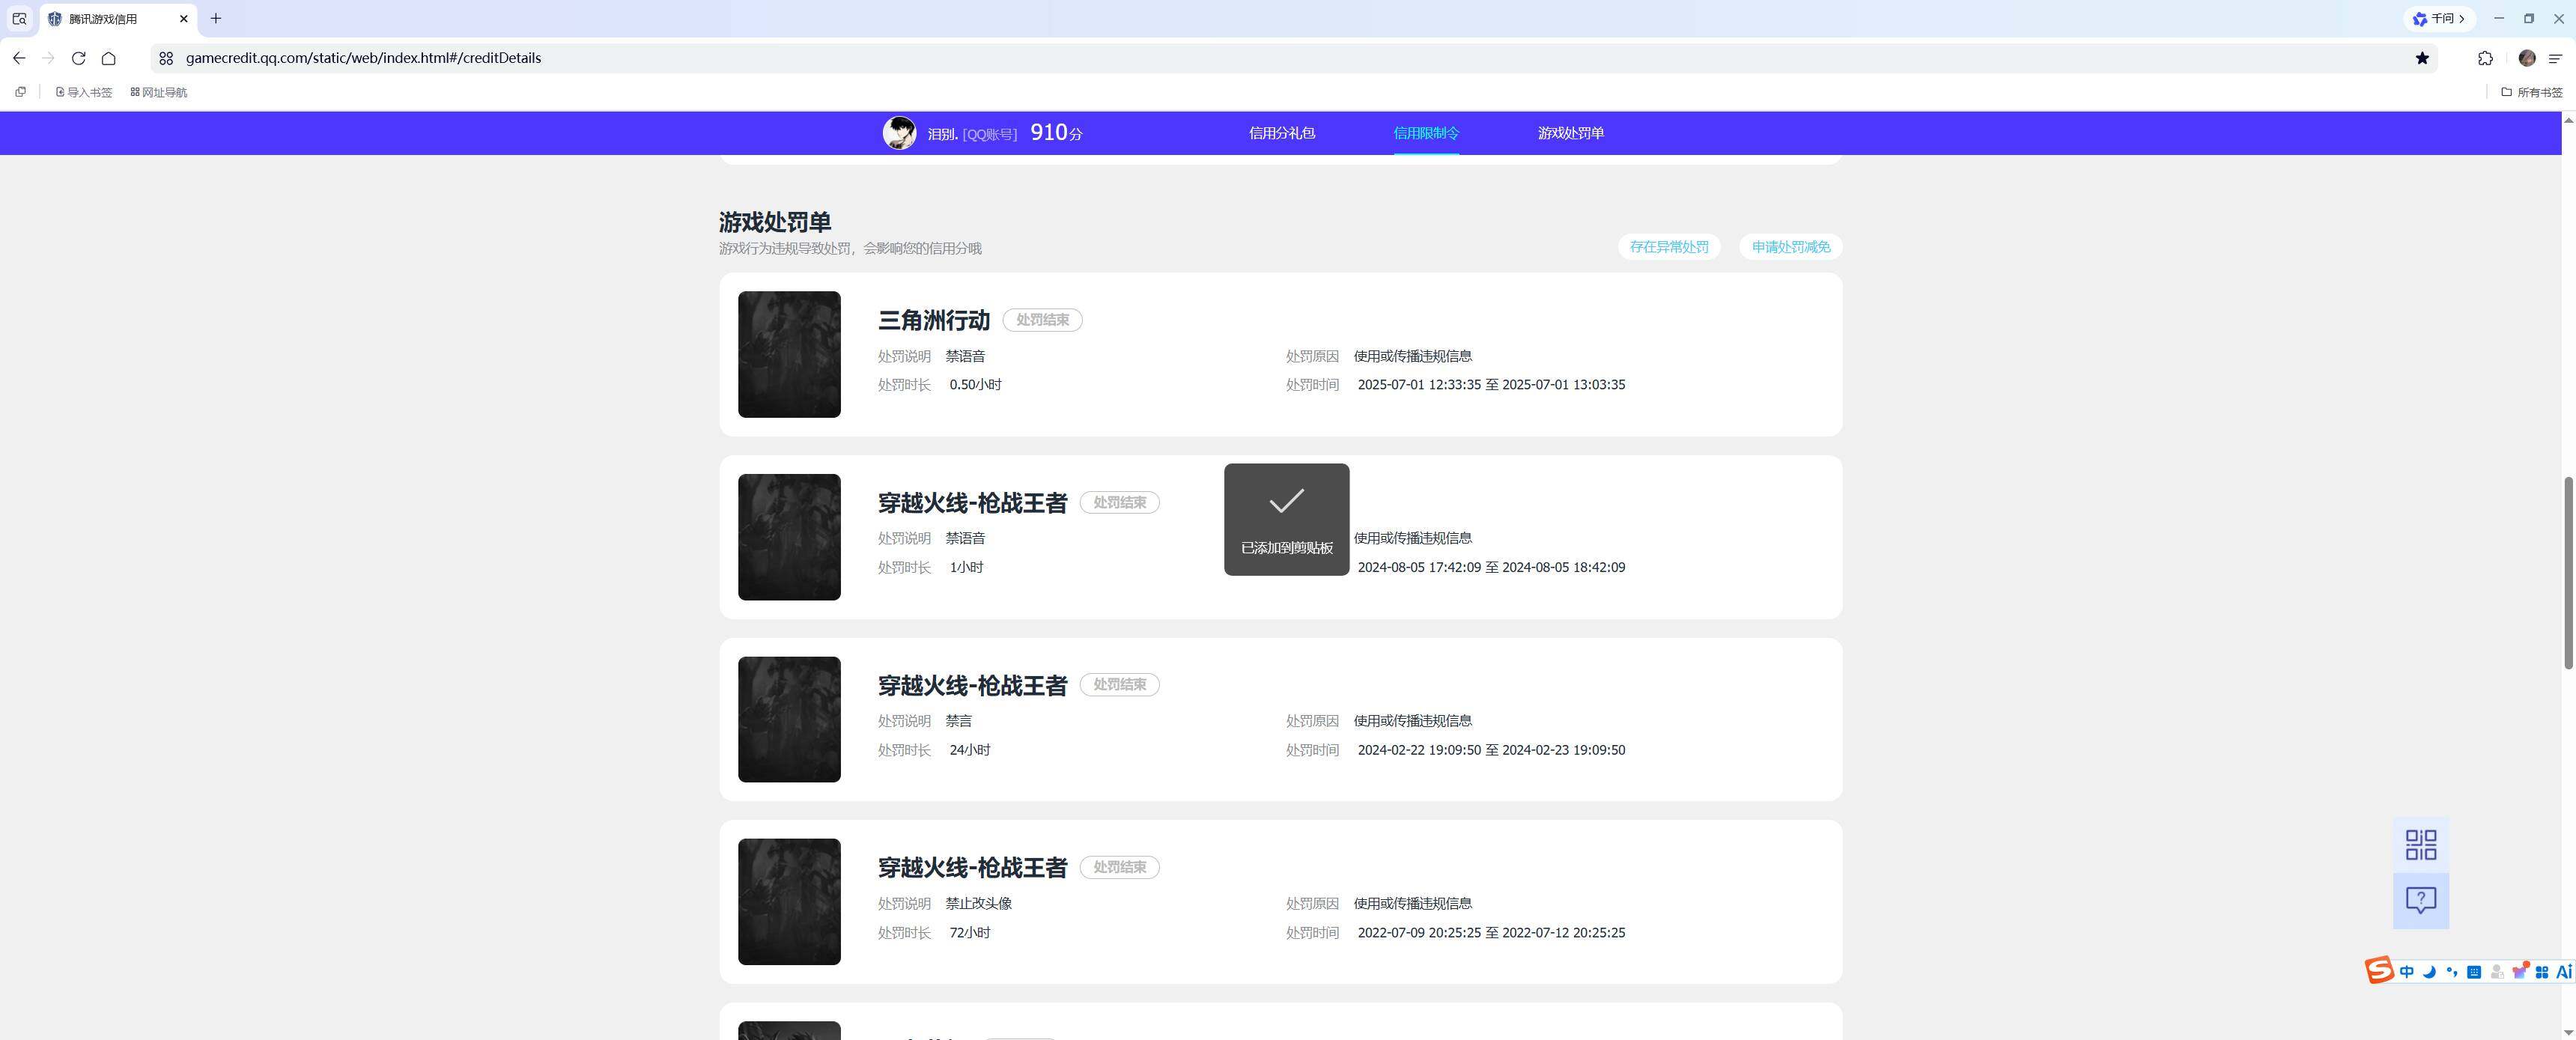The height and width of the screenshot is (1040, 2576).
Task: Click the 禁言 penalty description
Action: [x=958, y=721]
